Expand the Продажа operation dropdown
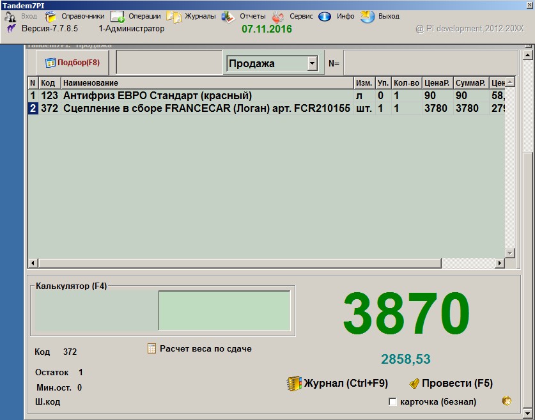Viewport: 535px width, 420px height. (x=312, y=63)
